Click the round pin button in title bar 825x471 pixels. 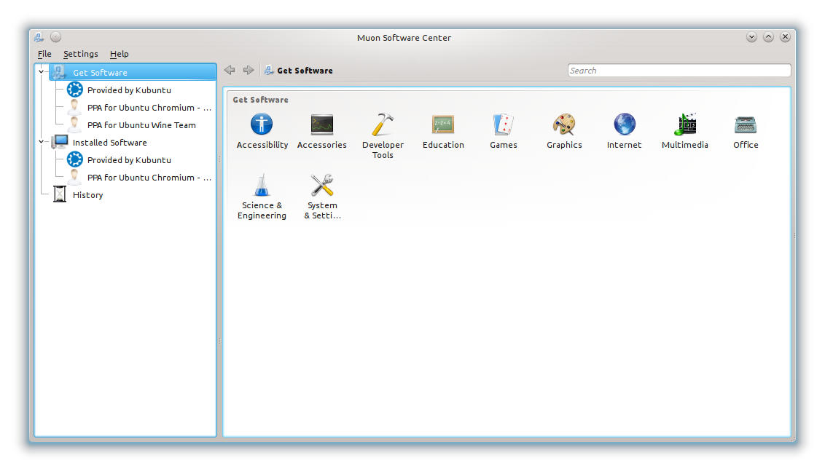tap(56, 37)
